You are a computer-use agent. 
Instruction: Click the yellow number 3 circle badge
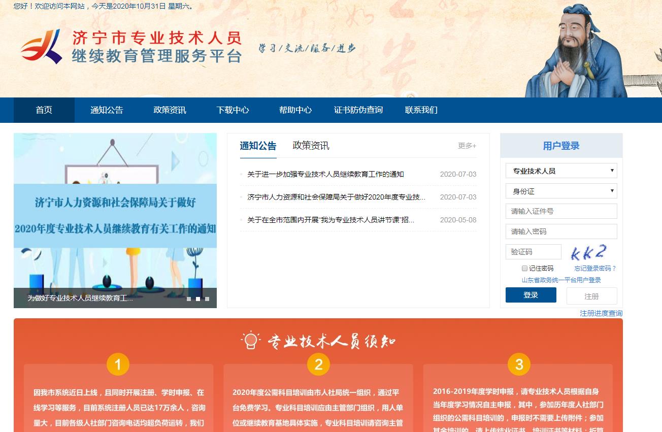(519, 364)
